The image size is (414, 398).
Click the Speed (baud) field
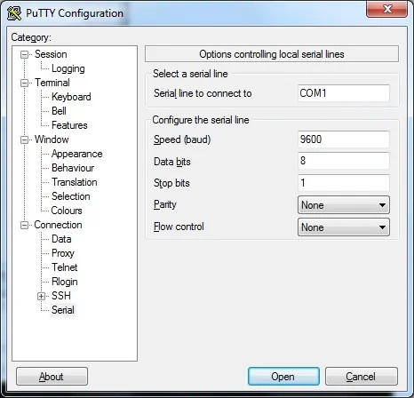pyautogui.click(x=344, y=139)
